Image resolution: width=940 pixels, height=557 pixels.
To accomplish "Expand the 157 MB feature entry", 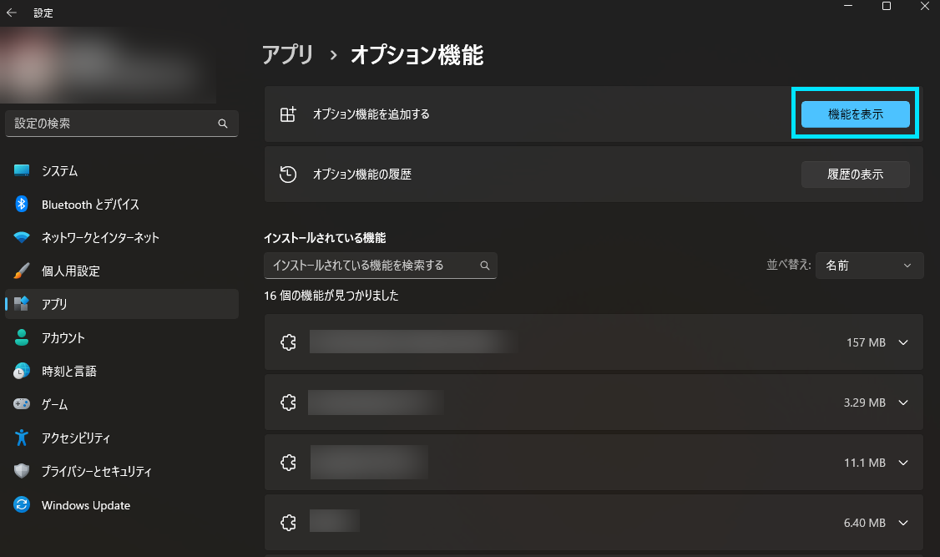I will tap(903, 342).
